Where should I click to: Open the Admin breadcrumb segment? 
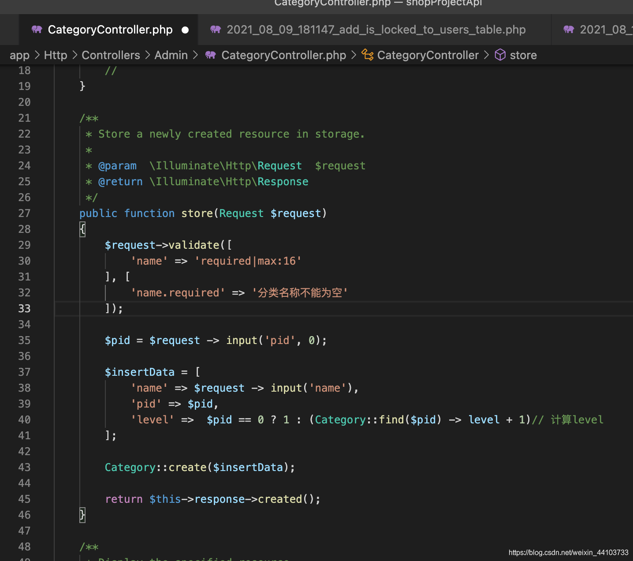171,55
